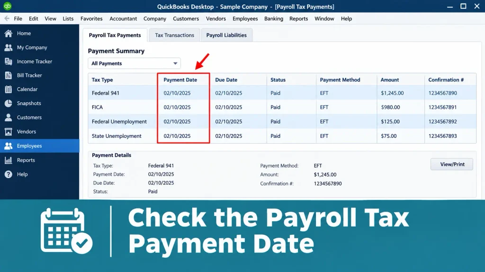485x272 pixels.
Task: Open the Customers menu in menu bar
Action: coord(186,18)
